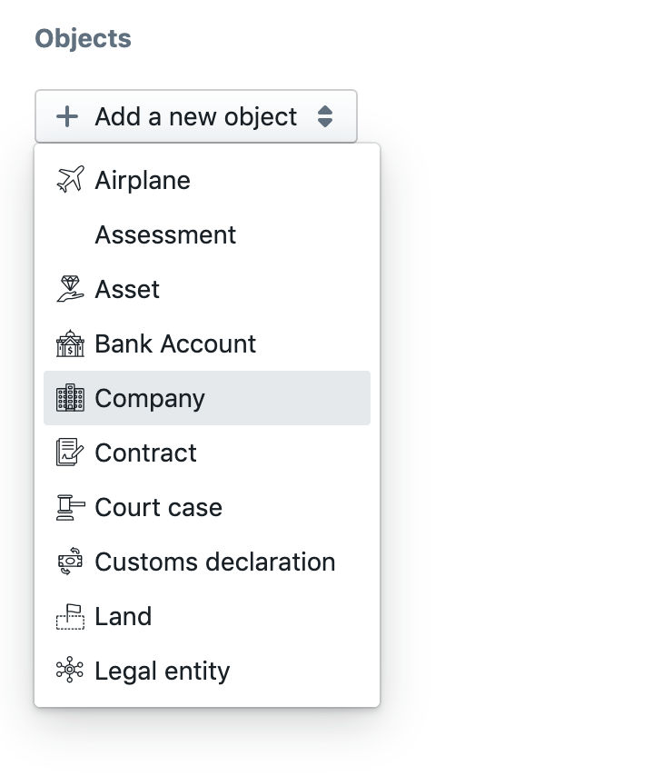
Task: Select Airplane from the object list
Action: coord(207,180)
